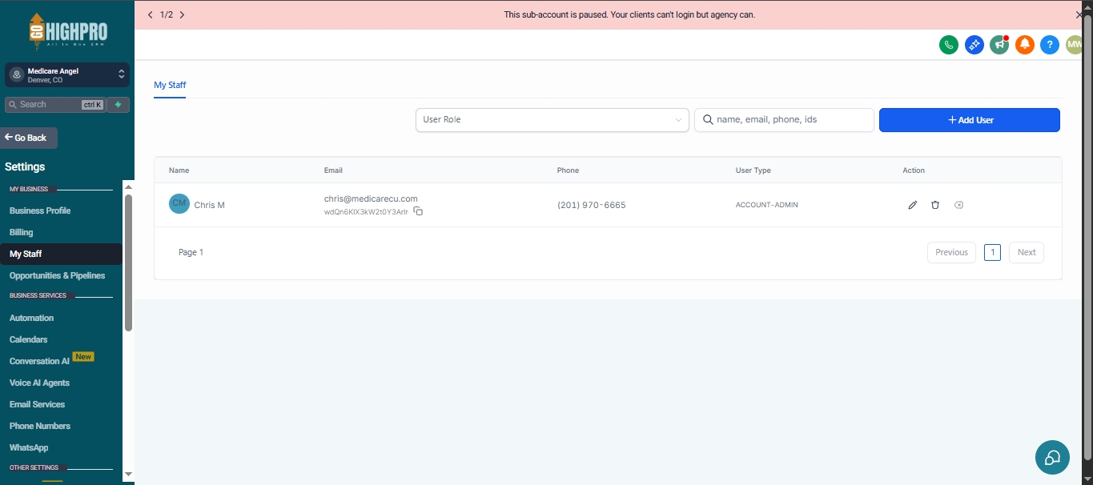Dismiss the paused sub-account banner
1093x485 pixels.
(x=1079, y=14)
